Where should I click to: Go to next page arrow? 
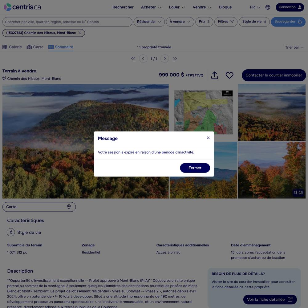pyautogui.click(x=165, y=59)
